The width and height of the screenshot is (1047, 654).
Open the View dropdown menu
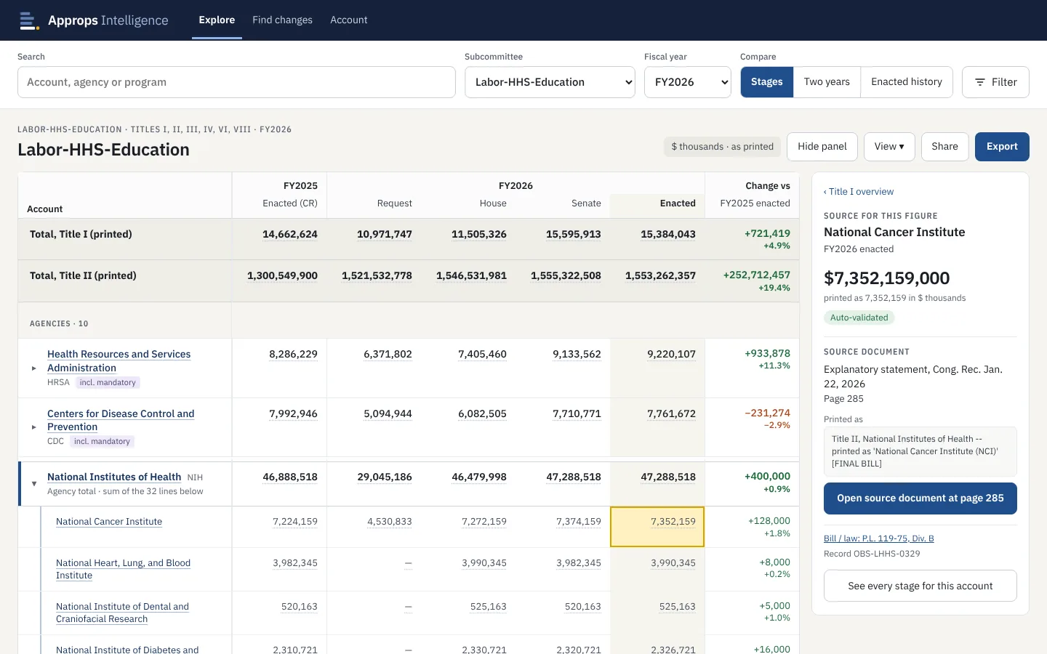click(x=889, y=147)
